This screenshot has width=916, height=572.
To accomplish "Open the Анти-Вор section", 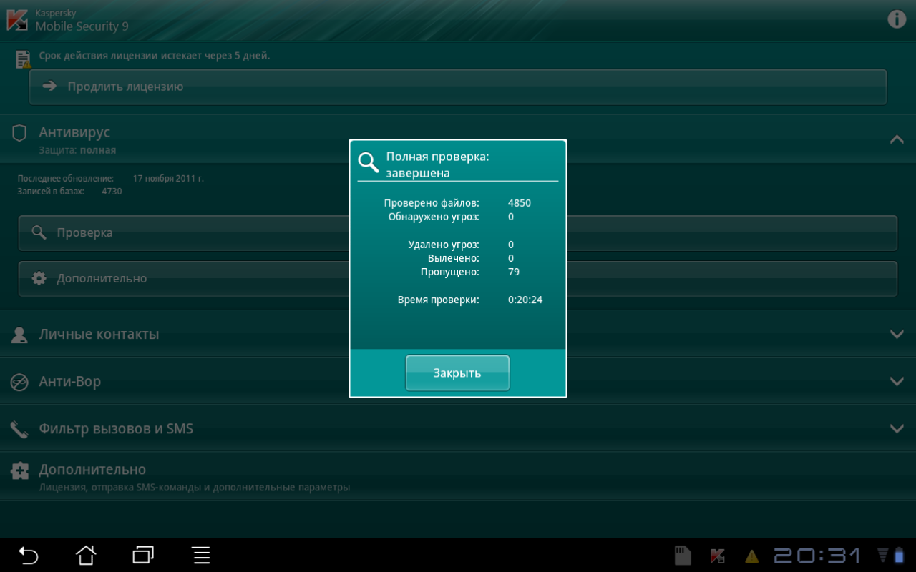I will (458, 381).
